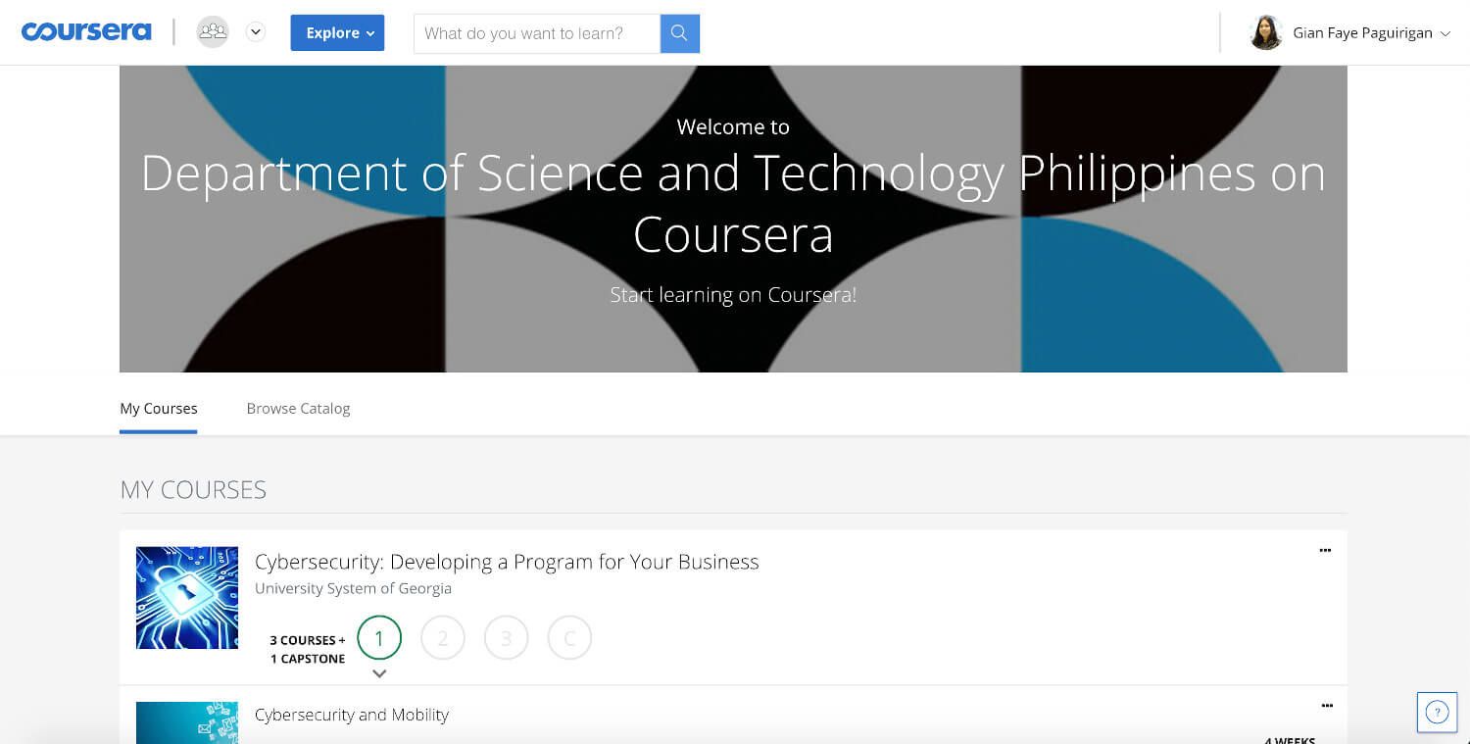Select the capstone C circle
The width and height of the screenshot is (1470, 744).
pyautogui.click(x=569, y=638)
